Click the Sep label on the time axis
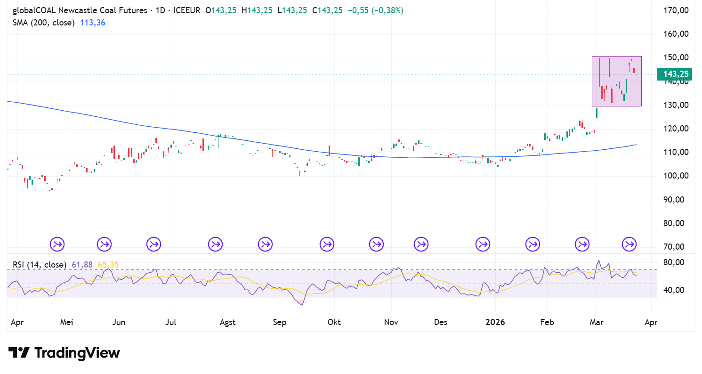Viewport: 702px width, 374px height. pyautogui.click(x=280, y=323)
